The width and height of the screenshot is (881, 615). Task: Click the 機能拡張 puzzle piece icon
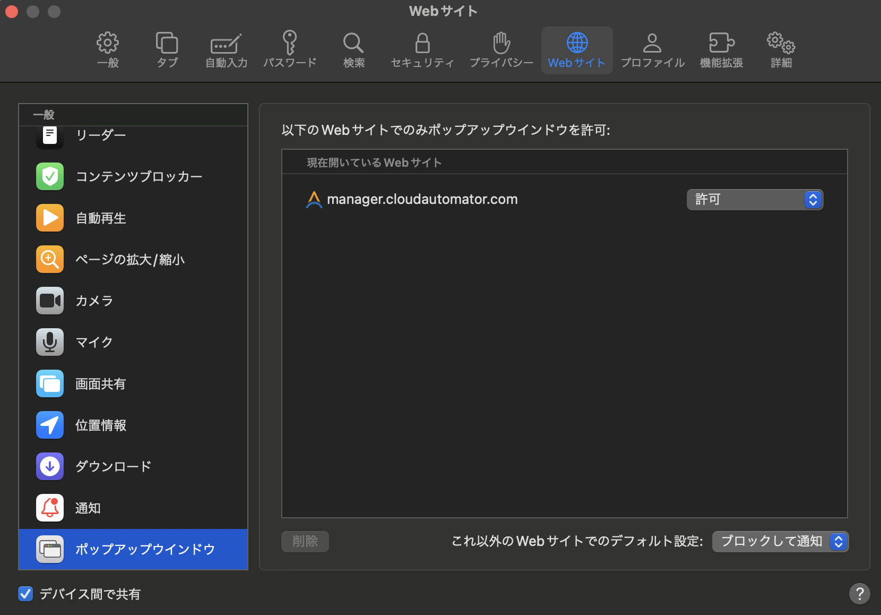[721, 49]
